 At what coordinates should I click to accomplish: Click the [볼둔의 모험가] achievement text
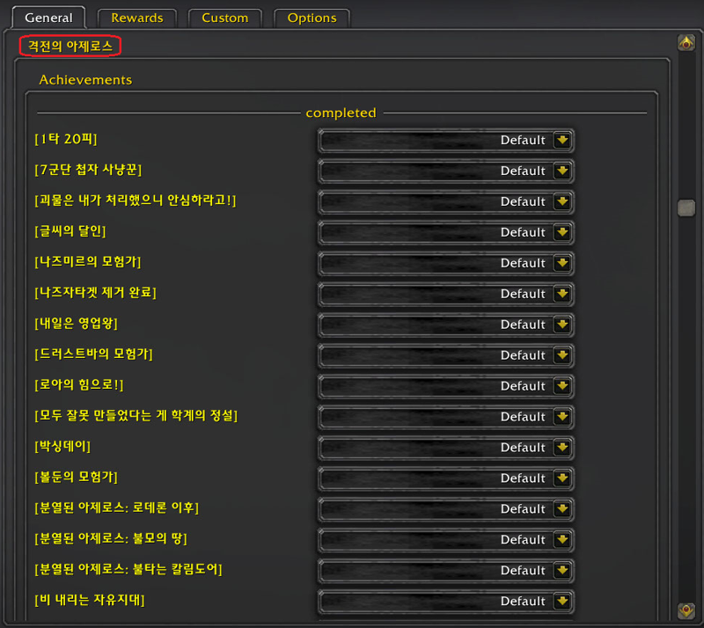pyautogui.click(x=76, y=477)
